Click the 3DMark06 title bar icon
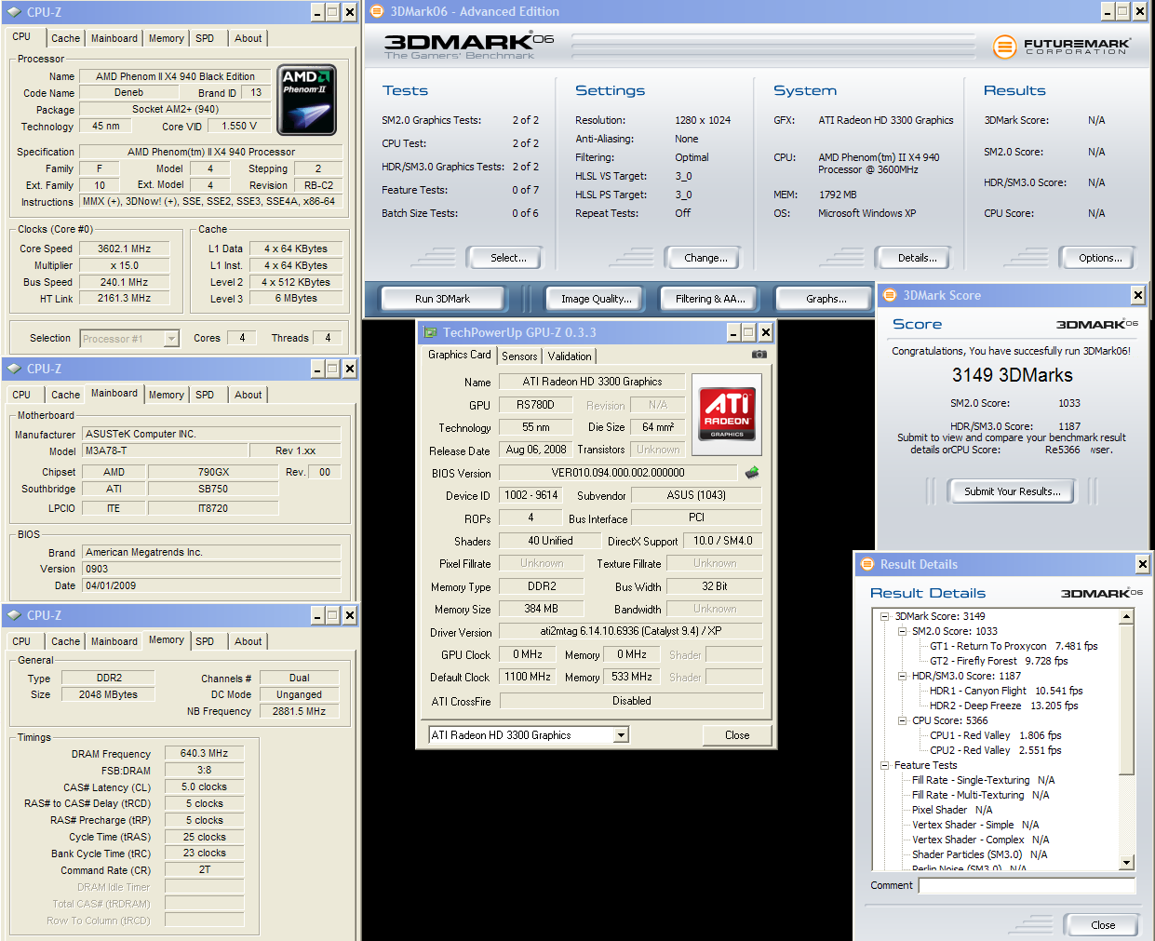 click(377, 11)
